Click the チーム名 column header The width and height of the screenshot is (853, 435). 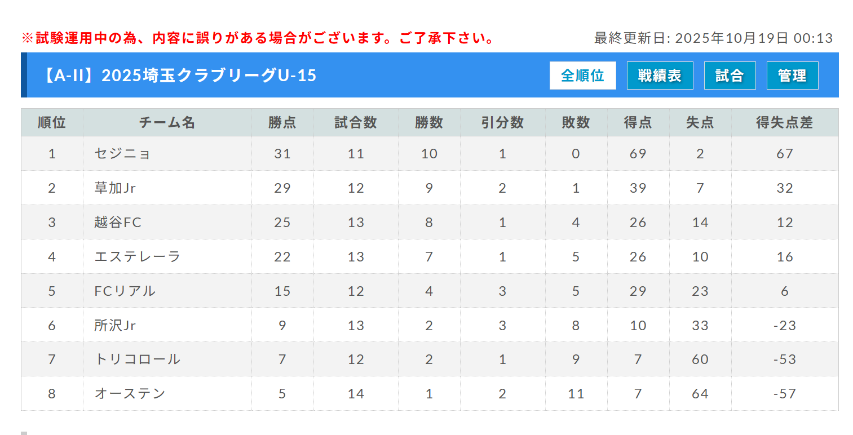[167, 122]
